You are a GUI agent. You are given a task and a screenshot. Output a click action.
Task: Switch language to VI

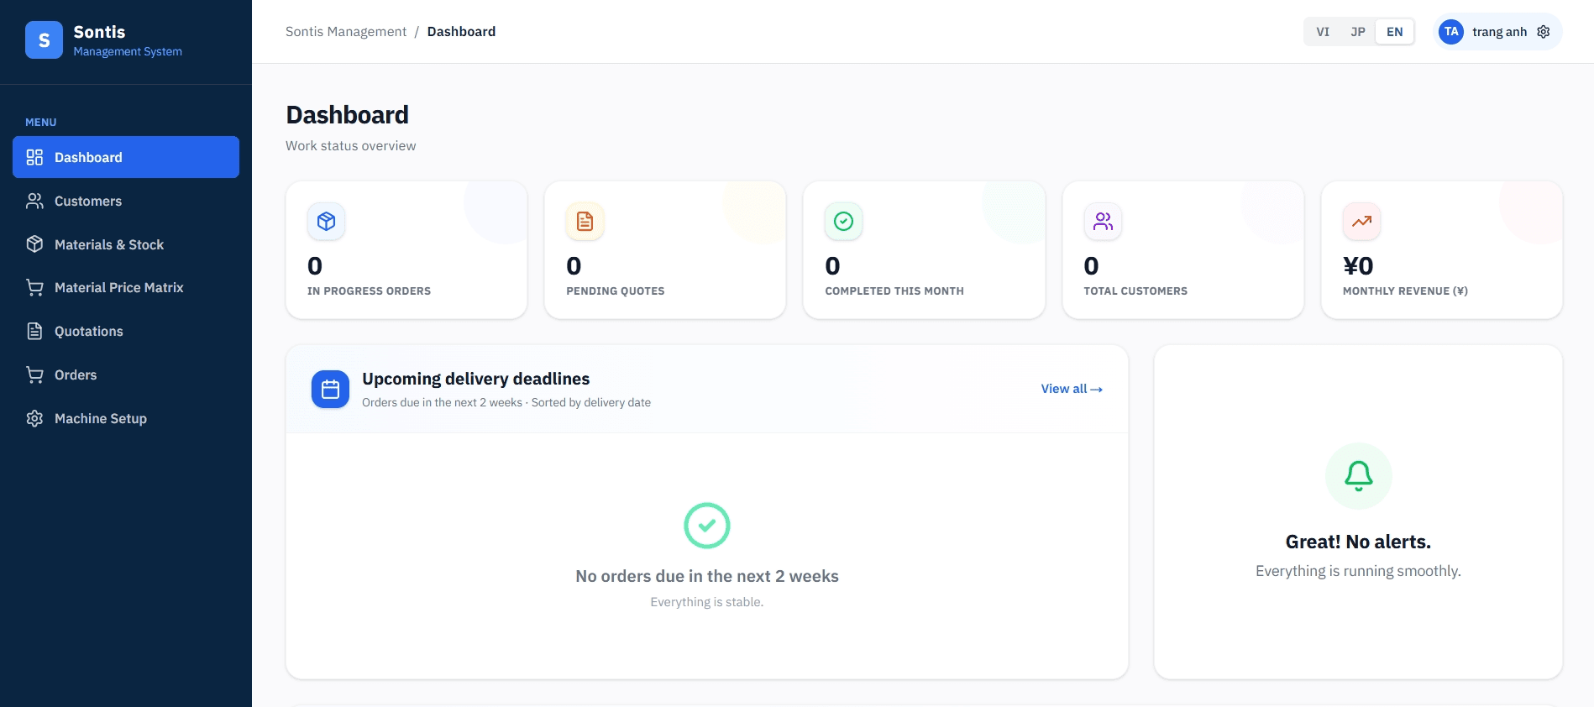coord(1323,32)
